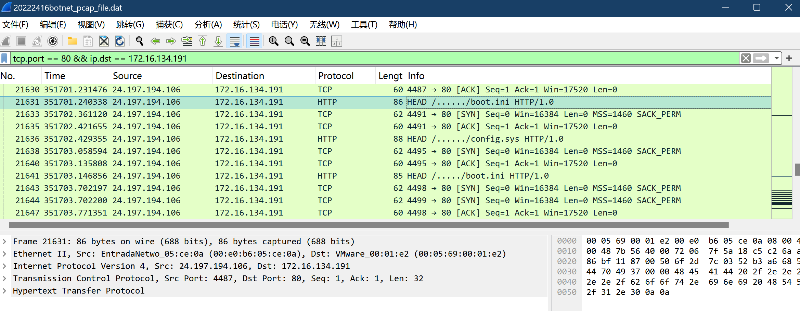Expand the Transmission Control Protocol layer
The height and width of the screenshot is (311, 800).
(x=4, y=278)
